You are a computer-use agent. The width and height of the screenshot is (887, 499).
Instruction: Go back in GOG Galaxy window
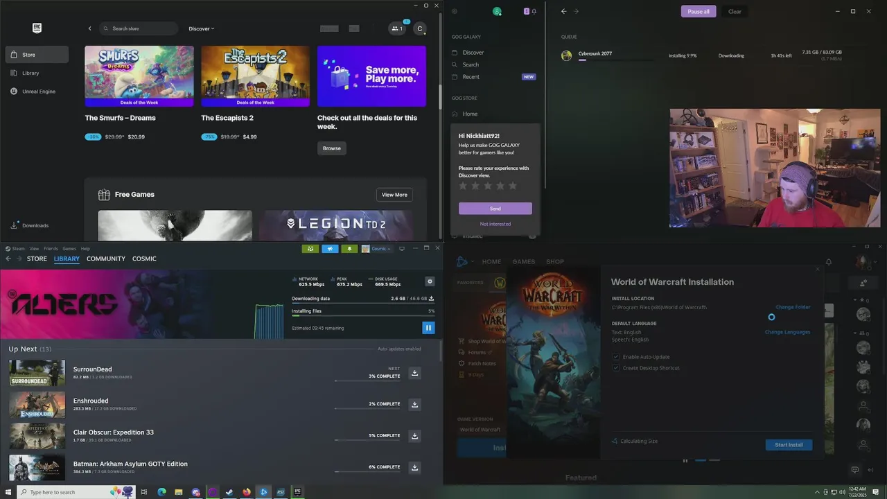563,11
